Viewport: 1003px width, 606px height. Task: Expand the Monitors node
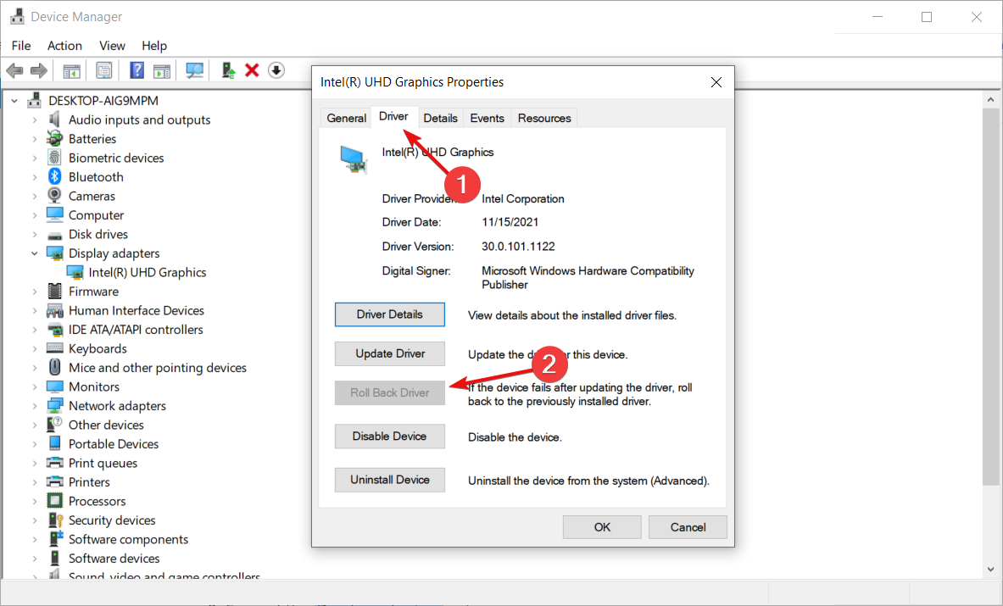click(x=35, y=386)
